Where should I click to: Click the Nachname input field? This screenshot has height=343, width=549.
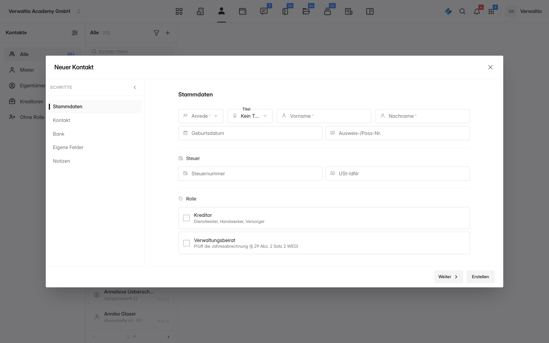[423, 116]
